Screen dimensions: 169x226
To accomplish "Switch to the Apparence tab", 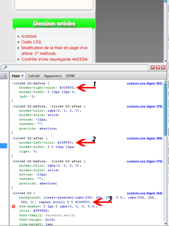I will coord(53,76).
